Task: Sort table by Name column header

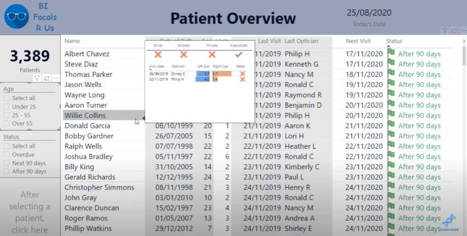Action: tap(72, 41)
